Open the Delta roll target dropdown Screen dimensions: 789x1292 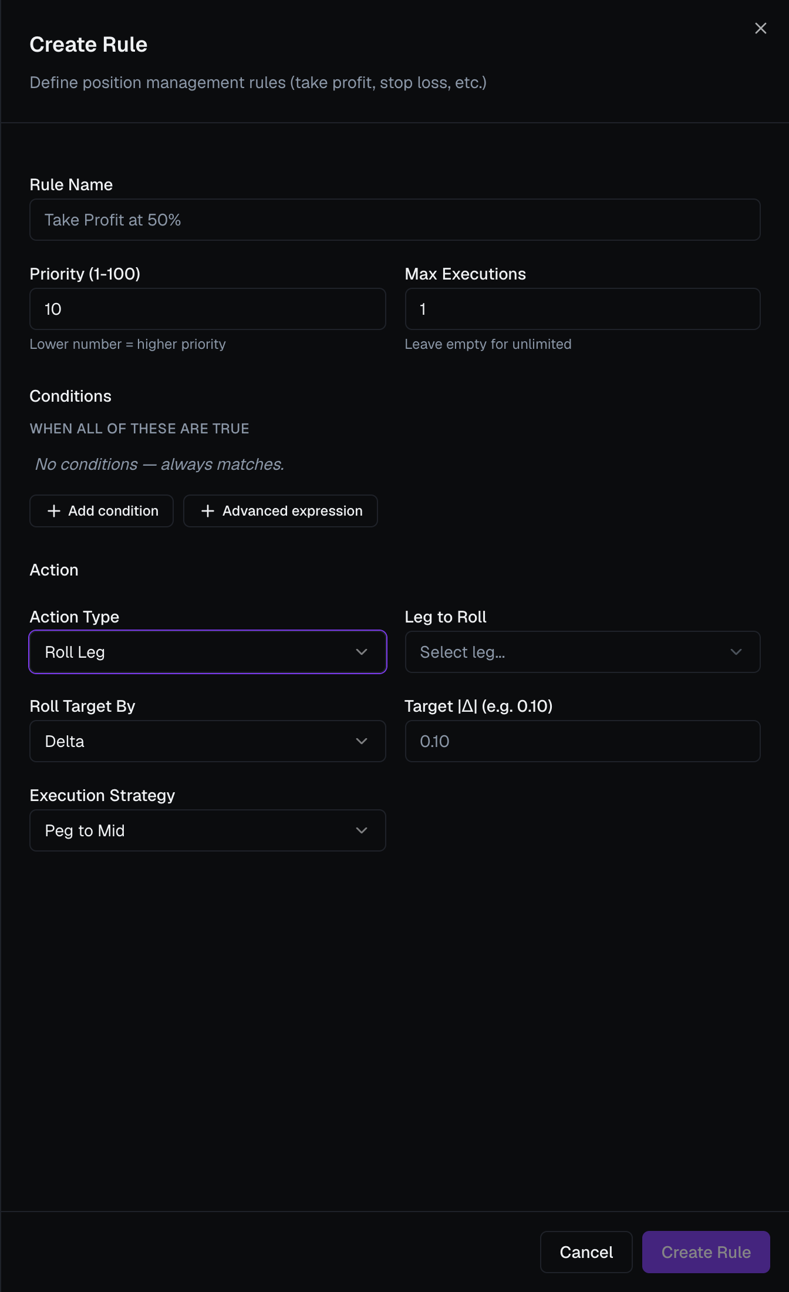[x=208, y=741]
